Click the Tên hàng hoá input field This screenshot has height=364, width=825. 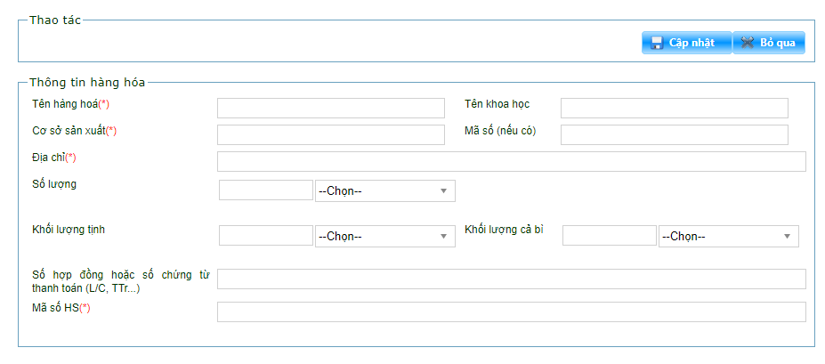[330, 108]
